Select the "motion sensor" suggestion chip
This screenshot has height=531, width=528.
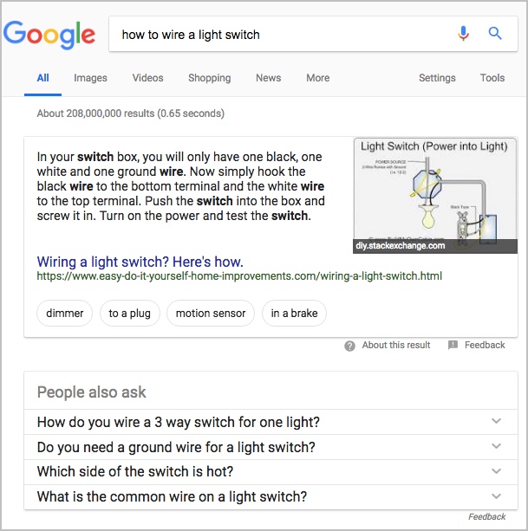211,314
